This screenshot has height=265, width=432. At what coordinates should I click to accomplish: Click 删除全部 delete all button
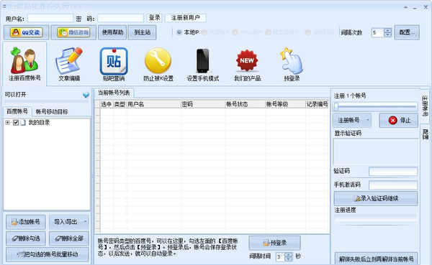[69, 238]
